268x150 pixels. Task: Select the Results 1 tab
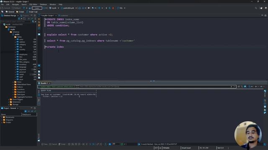click(44, 83)
